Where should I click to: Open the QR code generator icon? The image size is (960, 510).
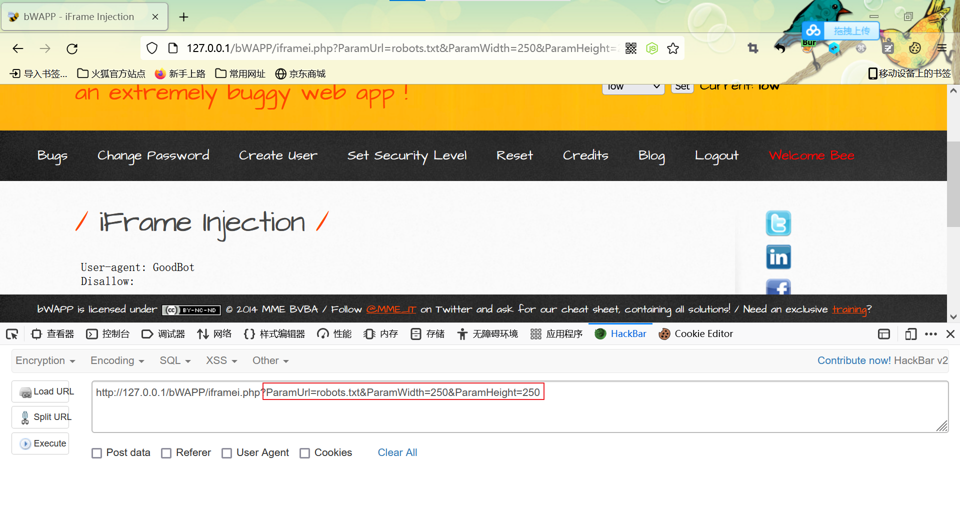(631, 48)
